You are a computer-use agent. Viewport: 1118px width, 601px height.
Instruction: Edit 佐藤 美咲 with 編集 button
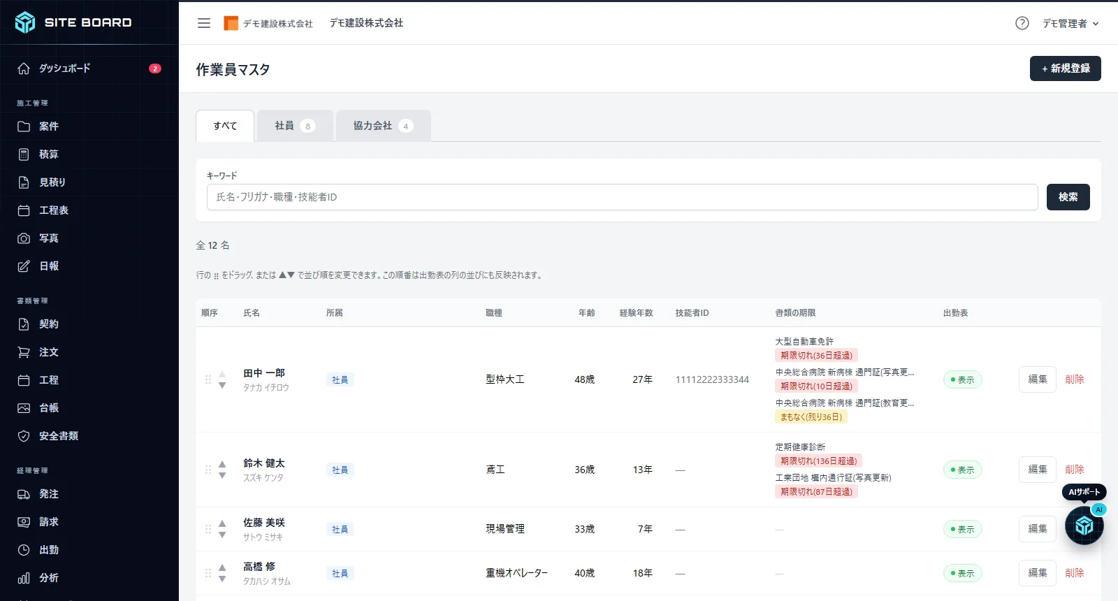(x=1038, y=529)
